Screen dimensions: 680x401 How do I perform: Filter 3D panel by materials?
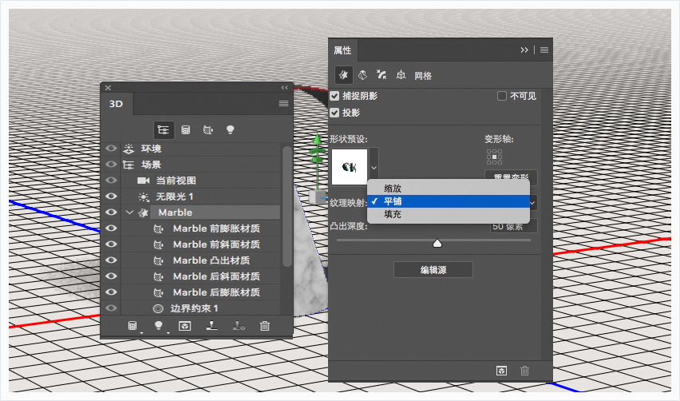pyautogui.click(x=208, y=129)
